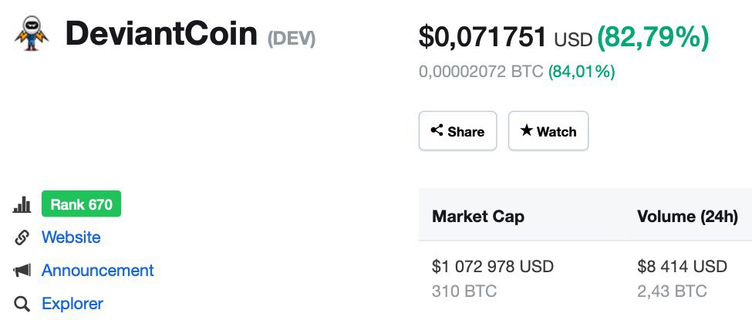Viewport: 752px width, 320px height.
Task: Click the Market Cap column header
Action: [478, 217]
